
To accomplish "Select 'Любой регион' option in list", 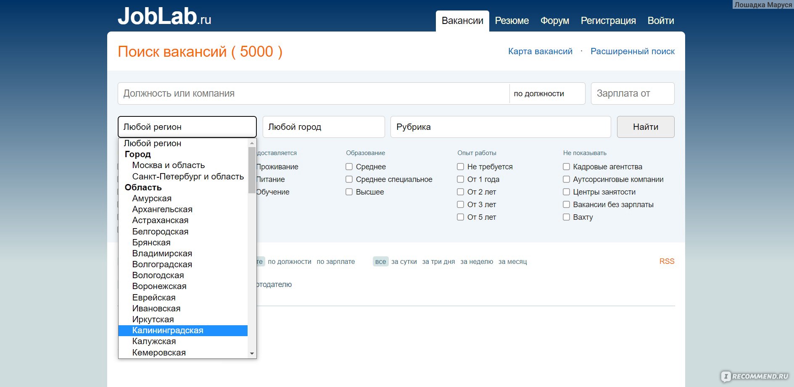I will tap(183, 143).
